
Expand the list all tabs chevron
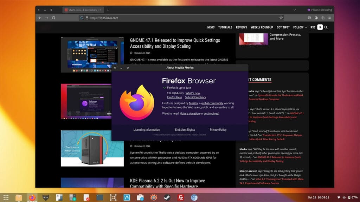click(295, 10)
